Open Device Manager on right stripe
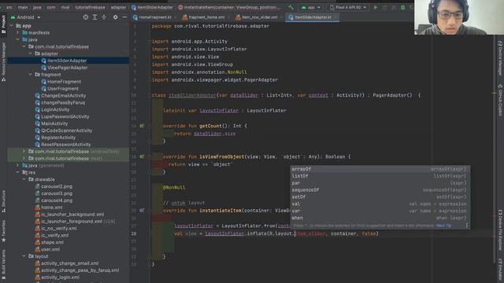The height and width of the screenshot is (283, 504). [x=500, y=58]
